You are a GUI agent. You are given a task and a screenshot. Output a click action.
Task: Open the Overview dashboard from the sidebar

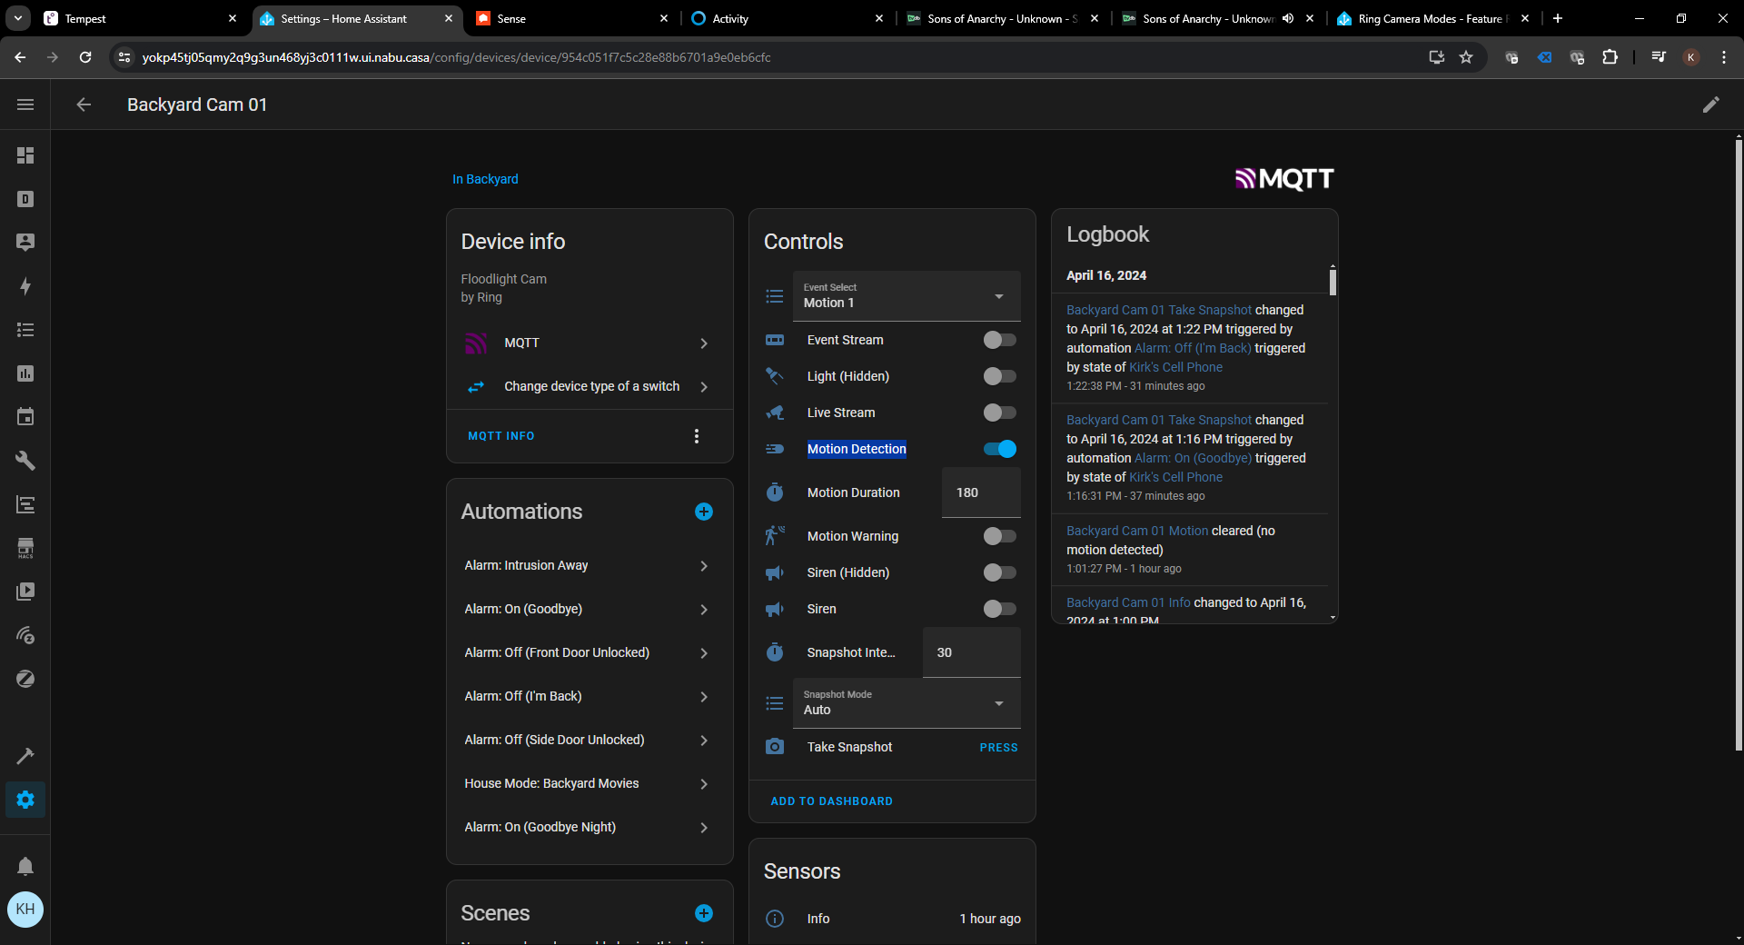(25, 155)
